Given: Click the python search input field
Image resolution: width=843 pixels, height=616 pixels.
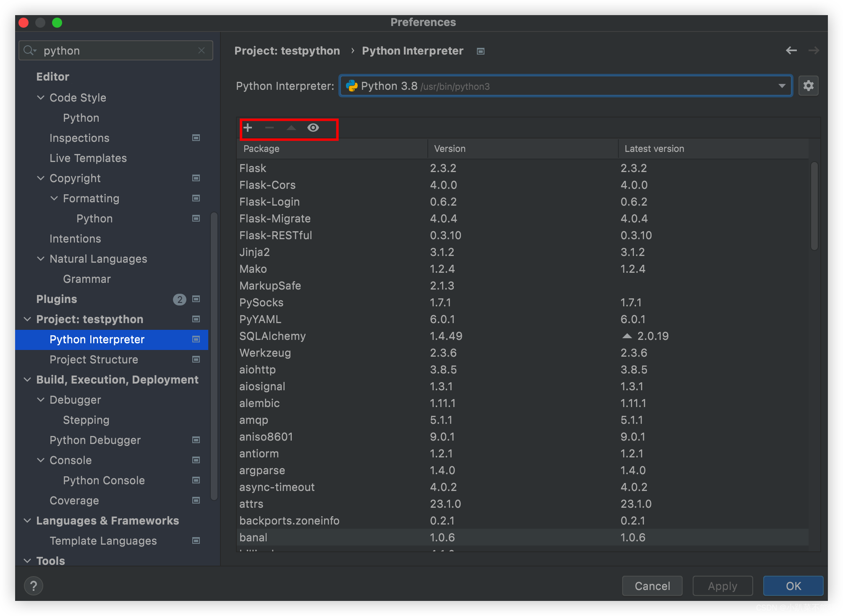Looking at the screenshot, I should click(118, 50).
